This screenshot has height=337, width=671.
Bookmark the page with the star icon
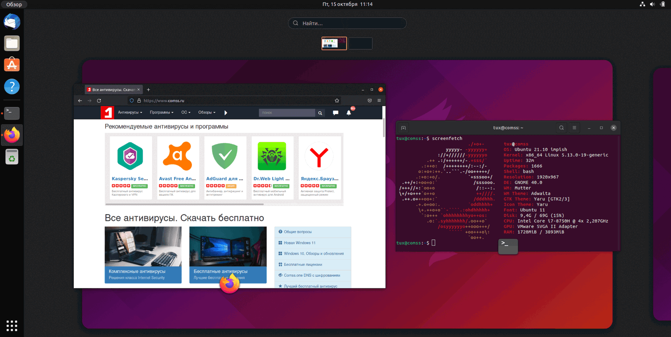tap(337, 101)
